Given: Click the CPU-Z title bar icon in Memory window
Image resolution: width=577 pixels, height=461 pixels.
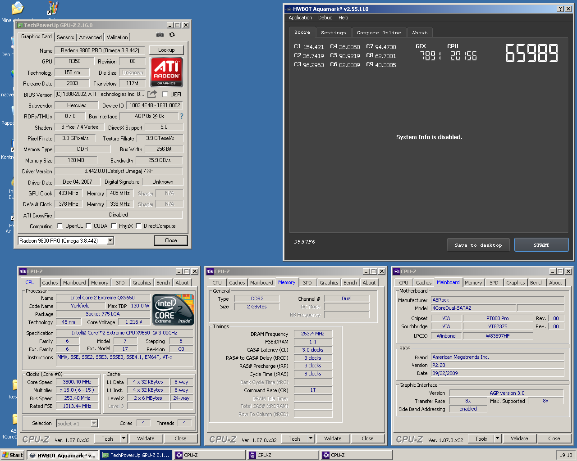Looking at the screenshot, I should pyautogui.click(x=210, y=271).
